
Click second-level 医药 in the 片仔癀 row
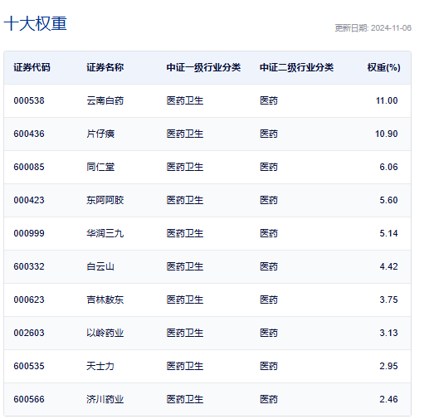click(269, 134)
